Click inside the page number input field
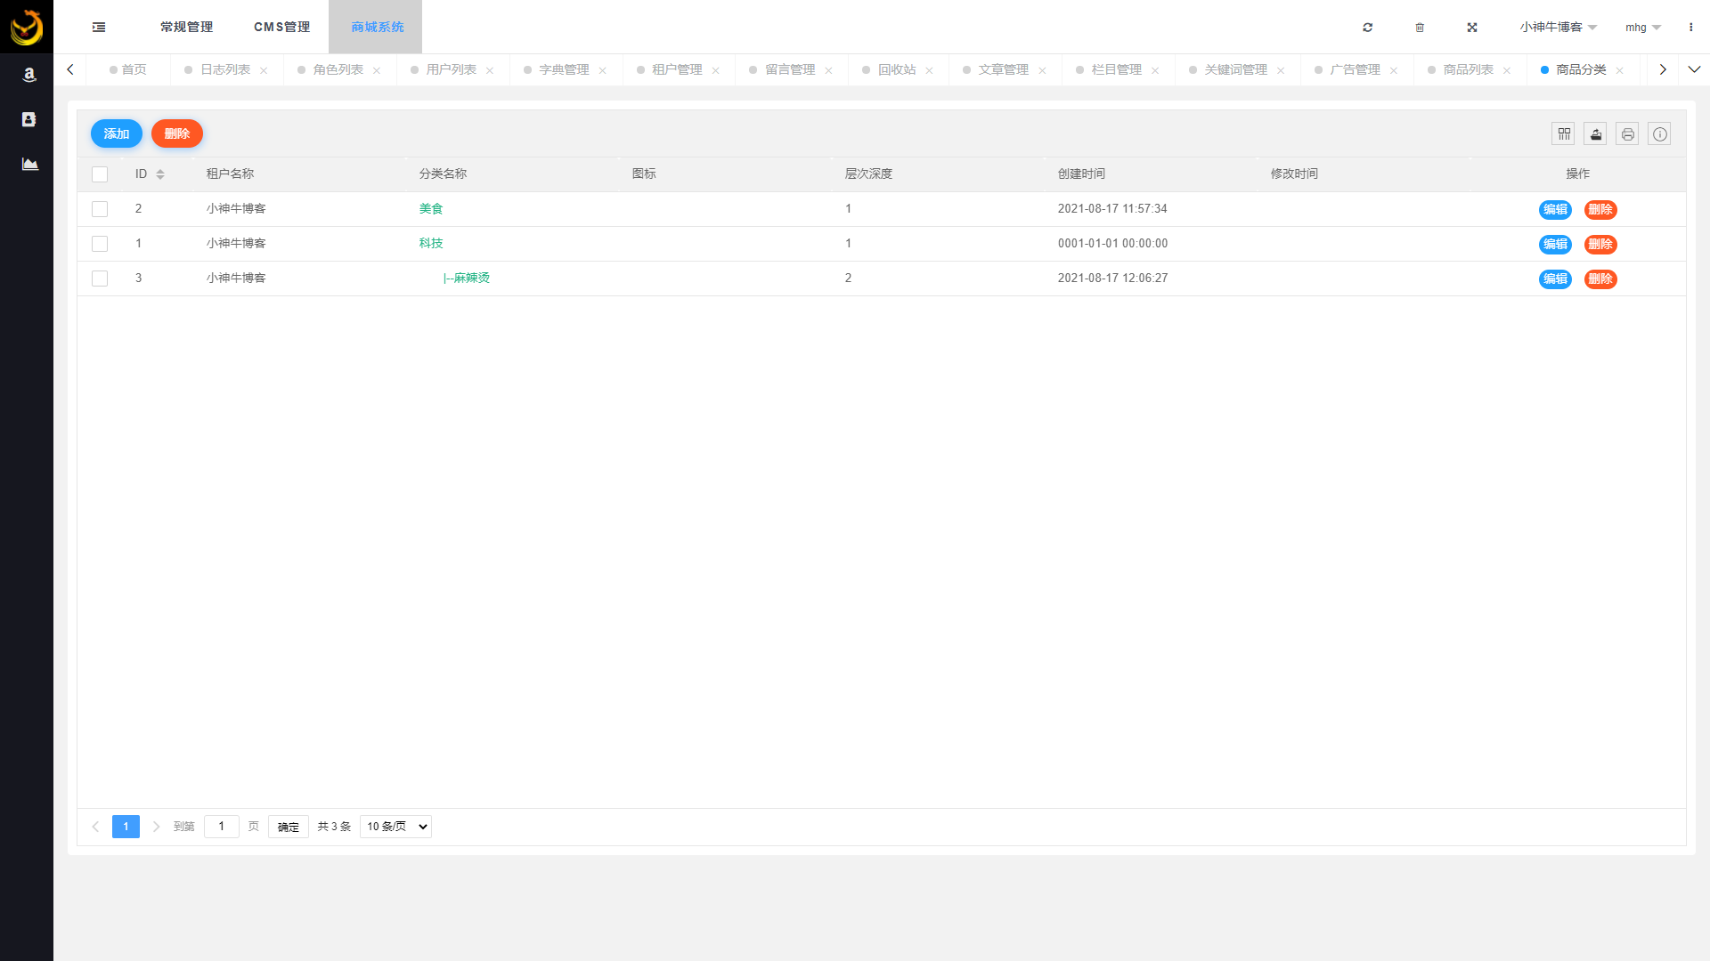1710x961 pixels. [x=221, y=826]
